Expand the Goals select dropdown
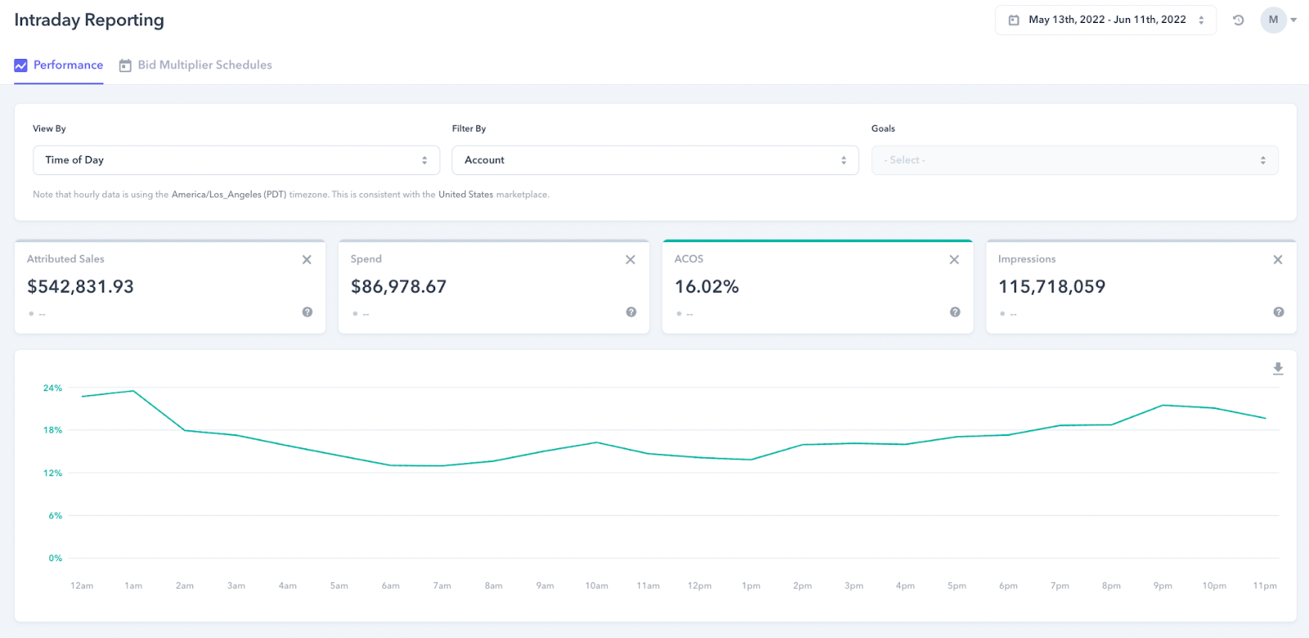The width and height of the screenshot is (1309, 638). click(1075, 160)
